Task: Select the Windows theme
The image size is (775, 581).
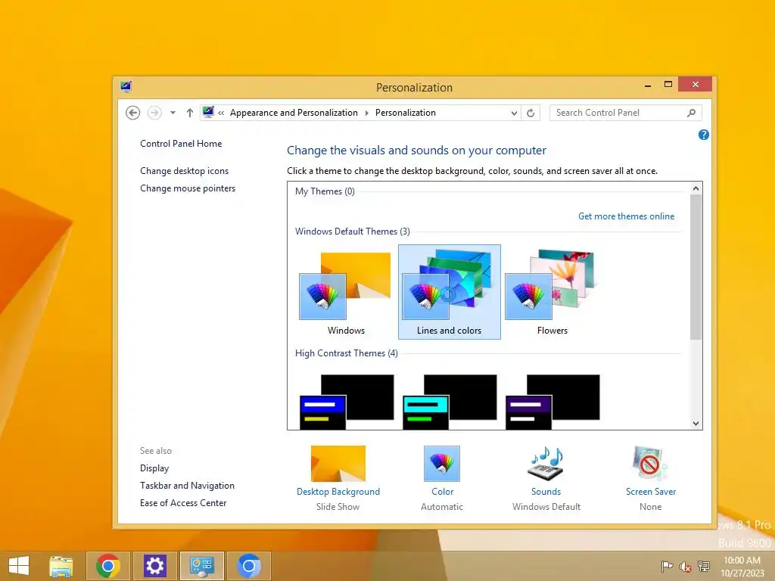Action: (x=345, y=293)
